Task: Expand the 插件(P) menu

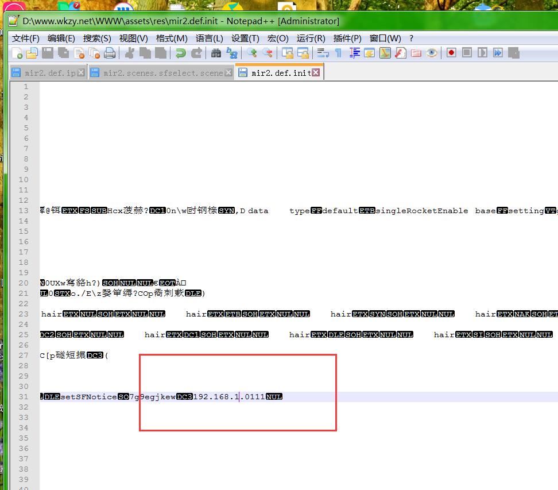Action: (x=347, y=38)
